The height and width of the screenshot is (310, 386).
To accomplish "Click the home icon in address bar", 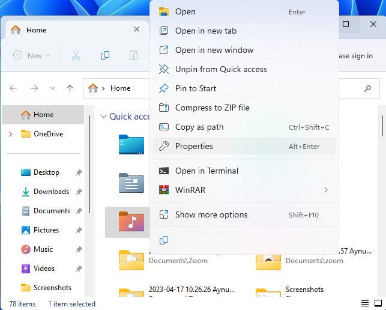I will pyautogui.click(x=93, y=88).
